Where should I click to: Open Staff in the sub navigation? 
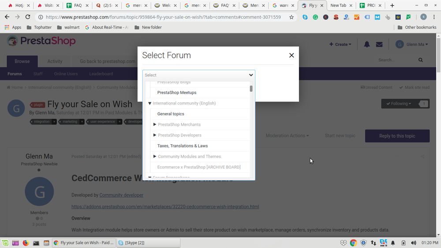(38, 74)
